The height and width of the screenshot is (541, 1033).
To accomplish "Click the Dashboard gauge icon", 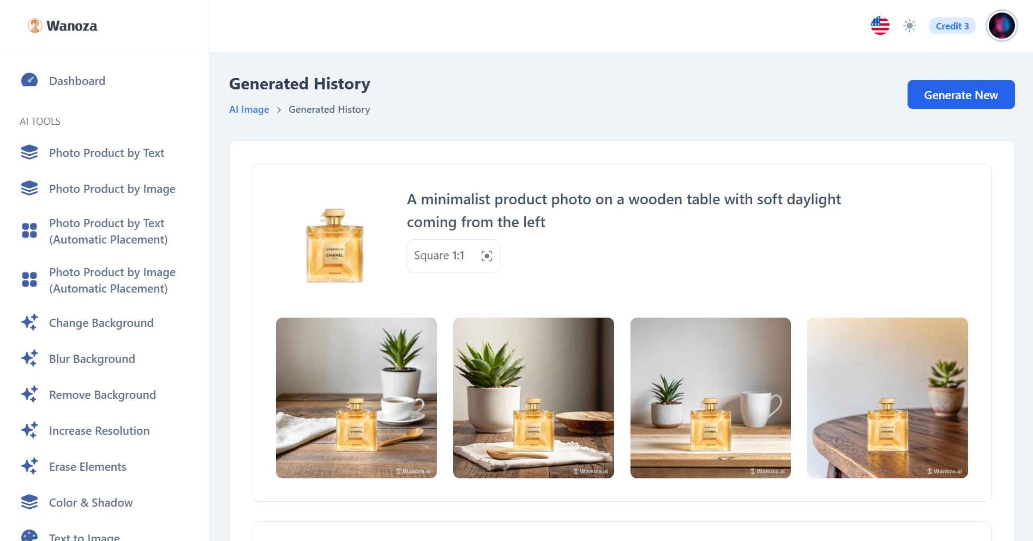I will pos(29,81).
